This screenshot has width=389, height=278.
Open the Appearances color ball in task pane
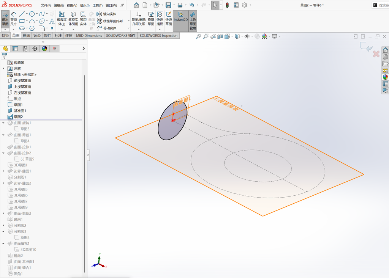(x=385, y=77)
